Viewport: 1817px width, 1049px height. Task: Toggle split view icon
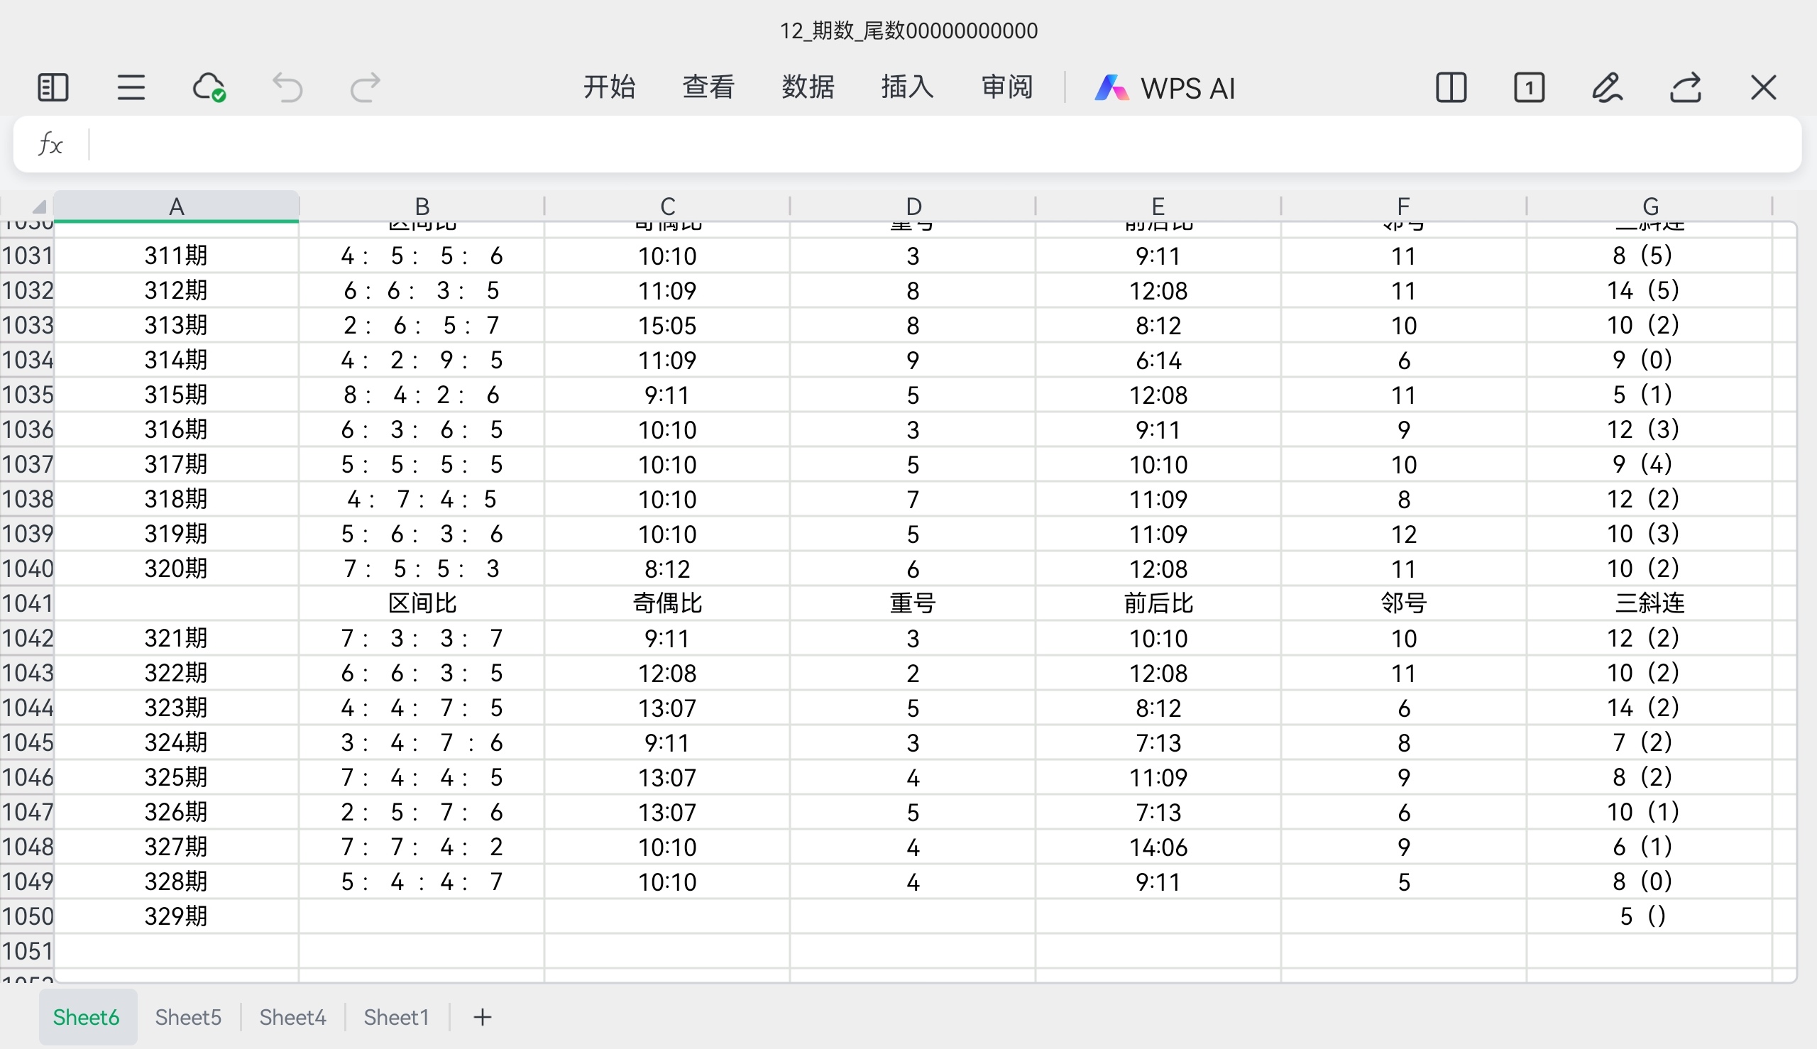pyautogui.click(x=1451, y=88)
